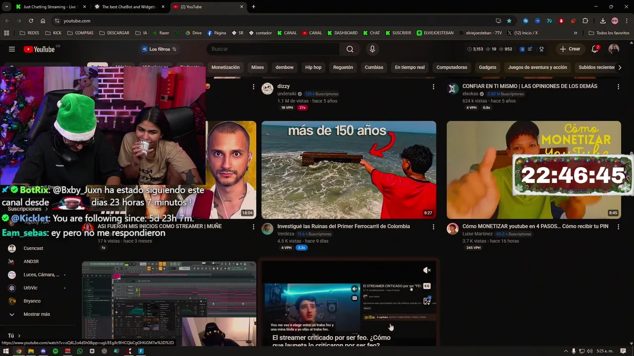The image size is (634, 356).
Task: Open File Explorer from taskbar
Action: 31,351
